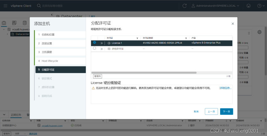Viewport: 267px width, 136px height.
Task: Filter the task status column
Action: pos(103,121)
